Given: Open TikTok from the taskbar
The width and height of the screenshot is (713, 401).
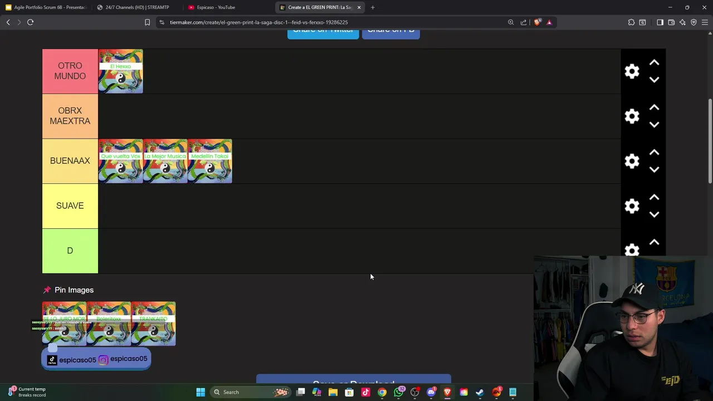Looking at the screenshot, I should (365, 392).
